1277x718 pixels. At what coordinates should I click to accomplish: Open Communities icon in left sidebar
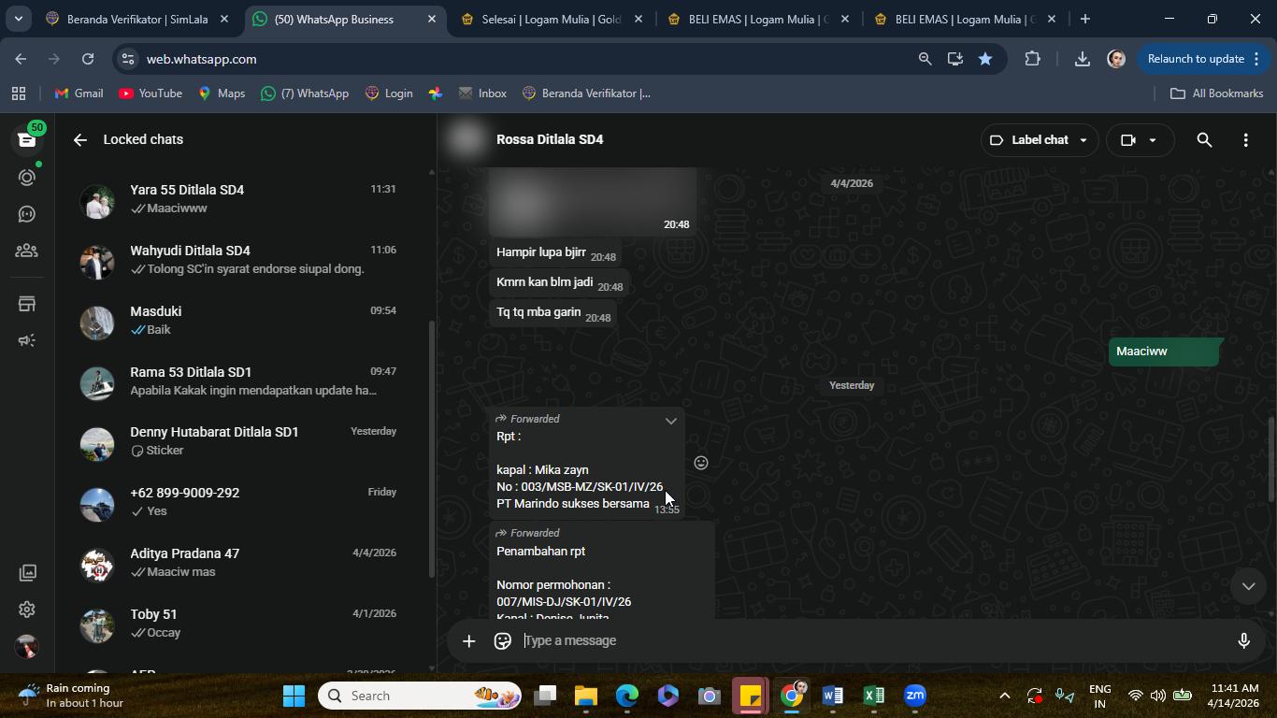pos(27,251)
